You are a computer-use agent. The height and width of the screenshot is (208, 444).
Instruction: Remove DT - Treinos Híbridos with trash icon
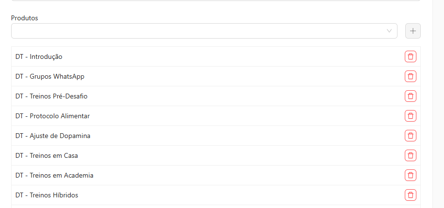tap(410, 195)
